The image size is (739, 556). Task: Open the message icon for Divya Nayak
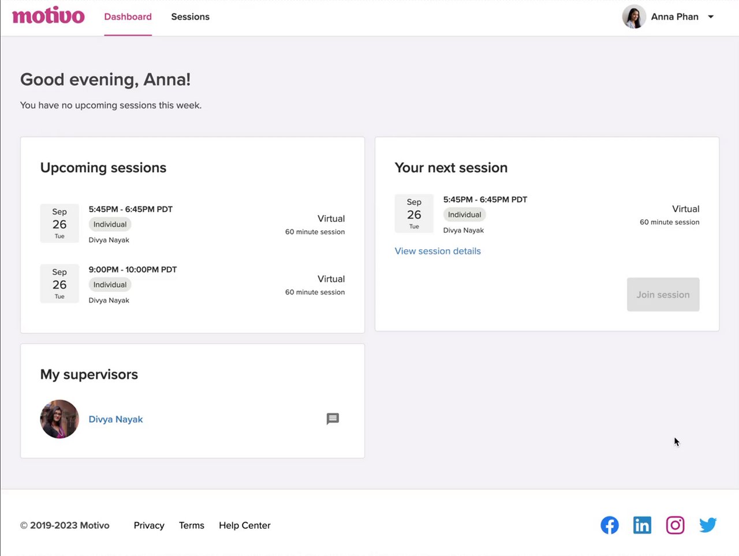[x=333, y=419]
